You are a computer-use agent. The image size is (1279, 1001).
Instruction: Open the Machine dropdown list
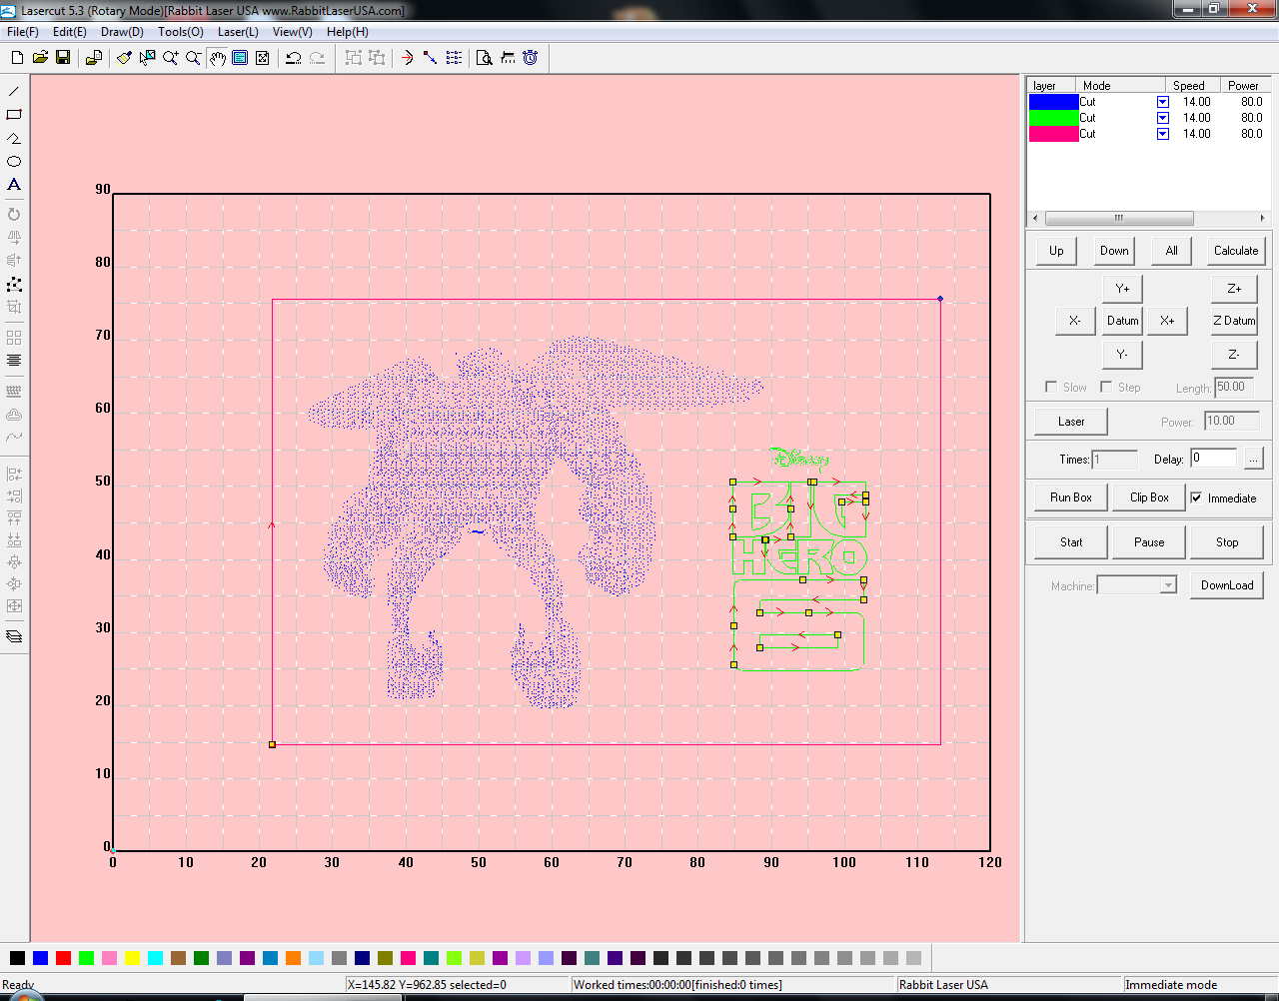[x=1168, y=585]
